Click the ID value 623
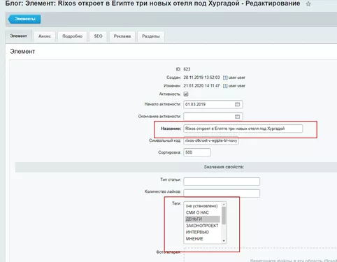The image size is (337, 262). click(187, 69)
